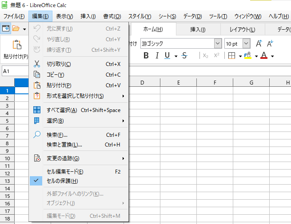Image resolution: width=291 pixels, height=224 pixels.
Task: Select row 10 header
Action: coord(7,158)
